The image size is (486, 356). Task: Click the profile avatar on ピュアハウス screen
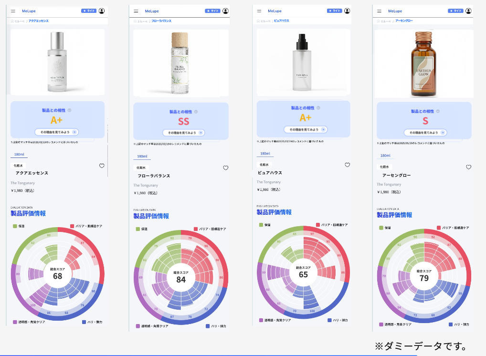[347, 11]
